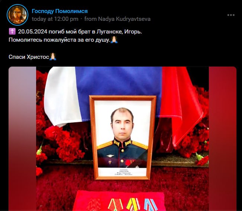Click praying hands emoji after 'Спаси Христос'
The image size is (242, 211).
coord(53,57)
